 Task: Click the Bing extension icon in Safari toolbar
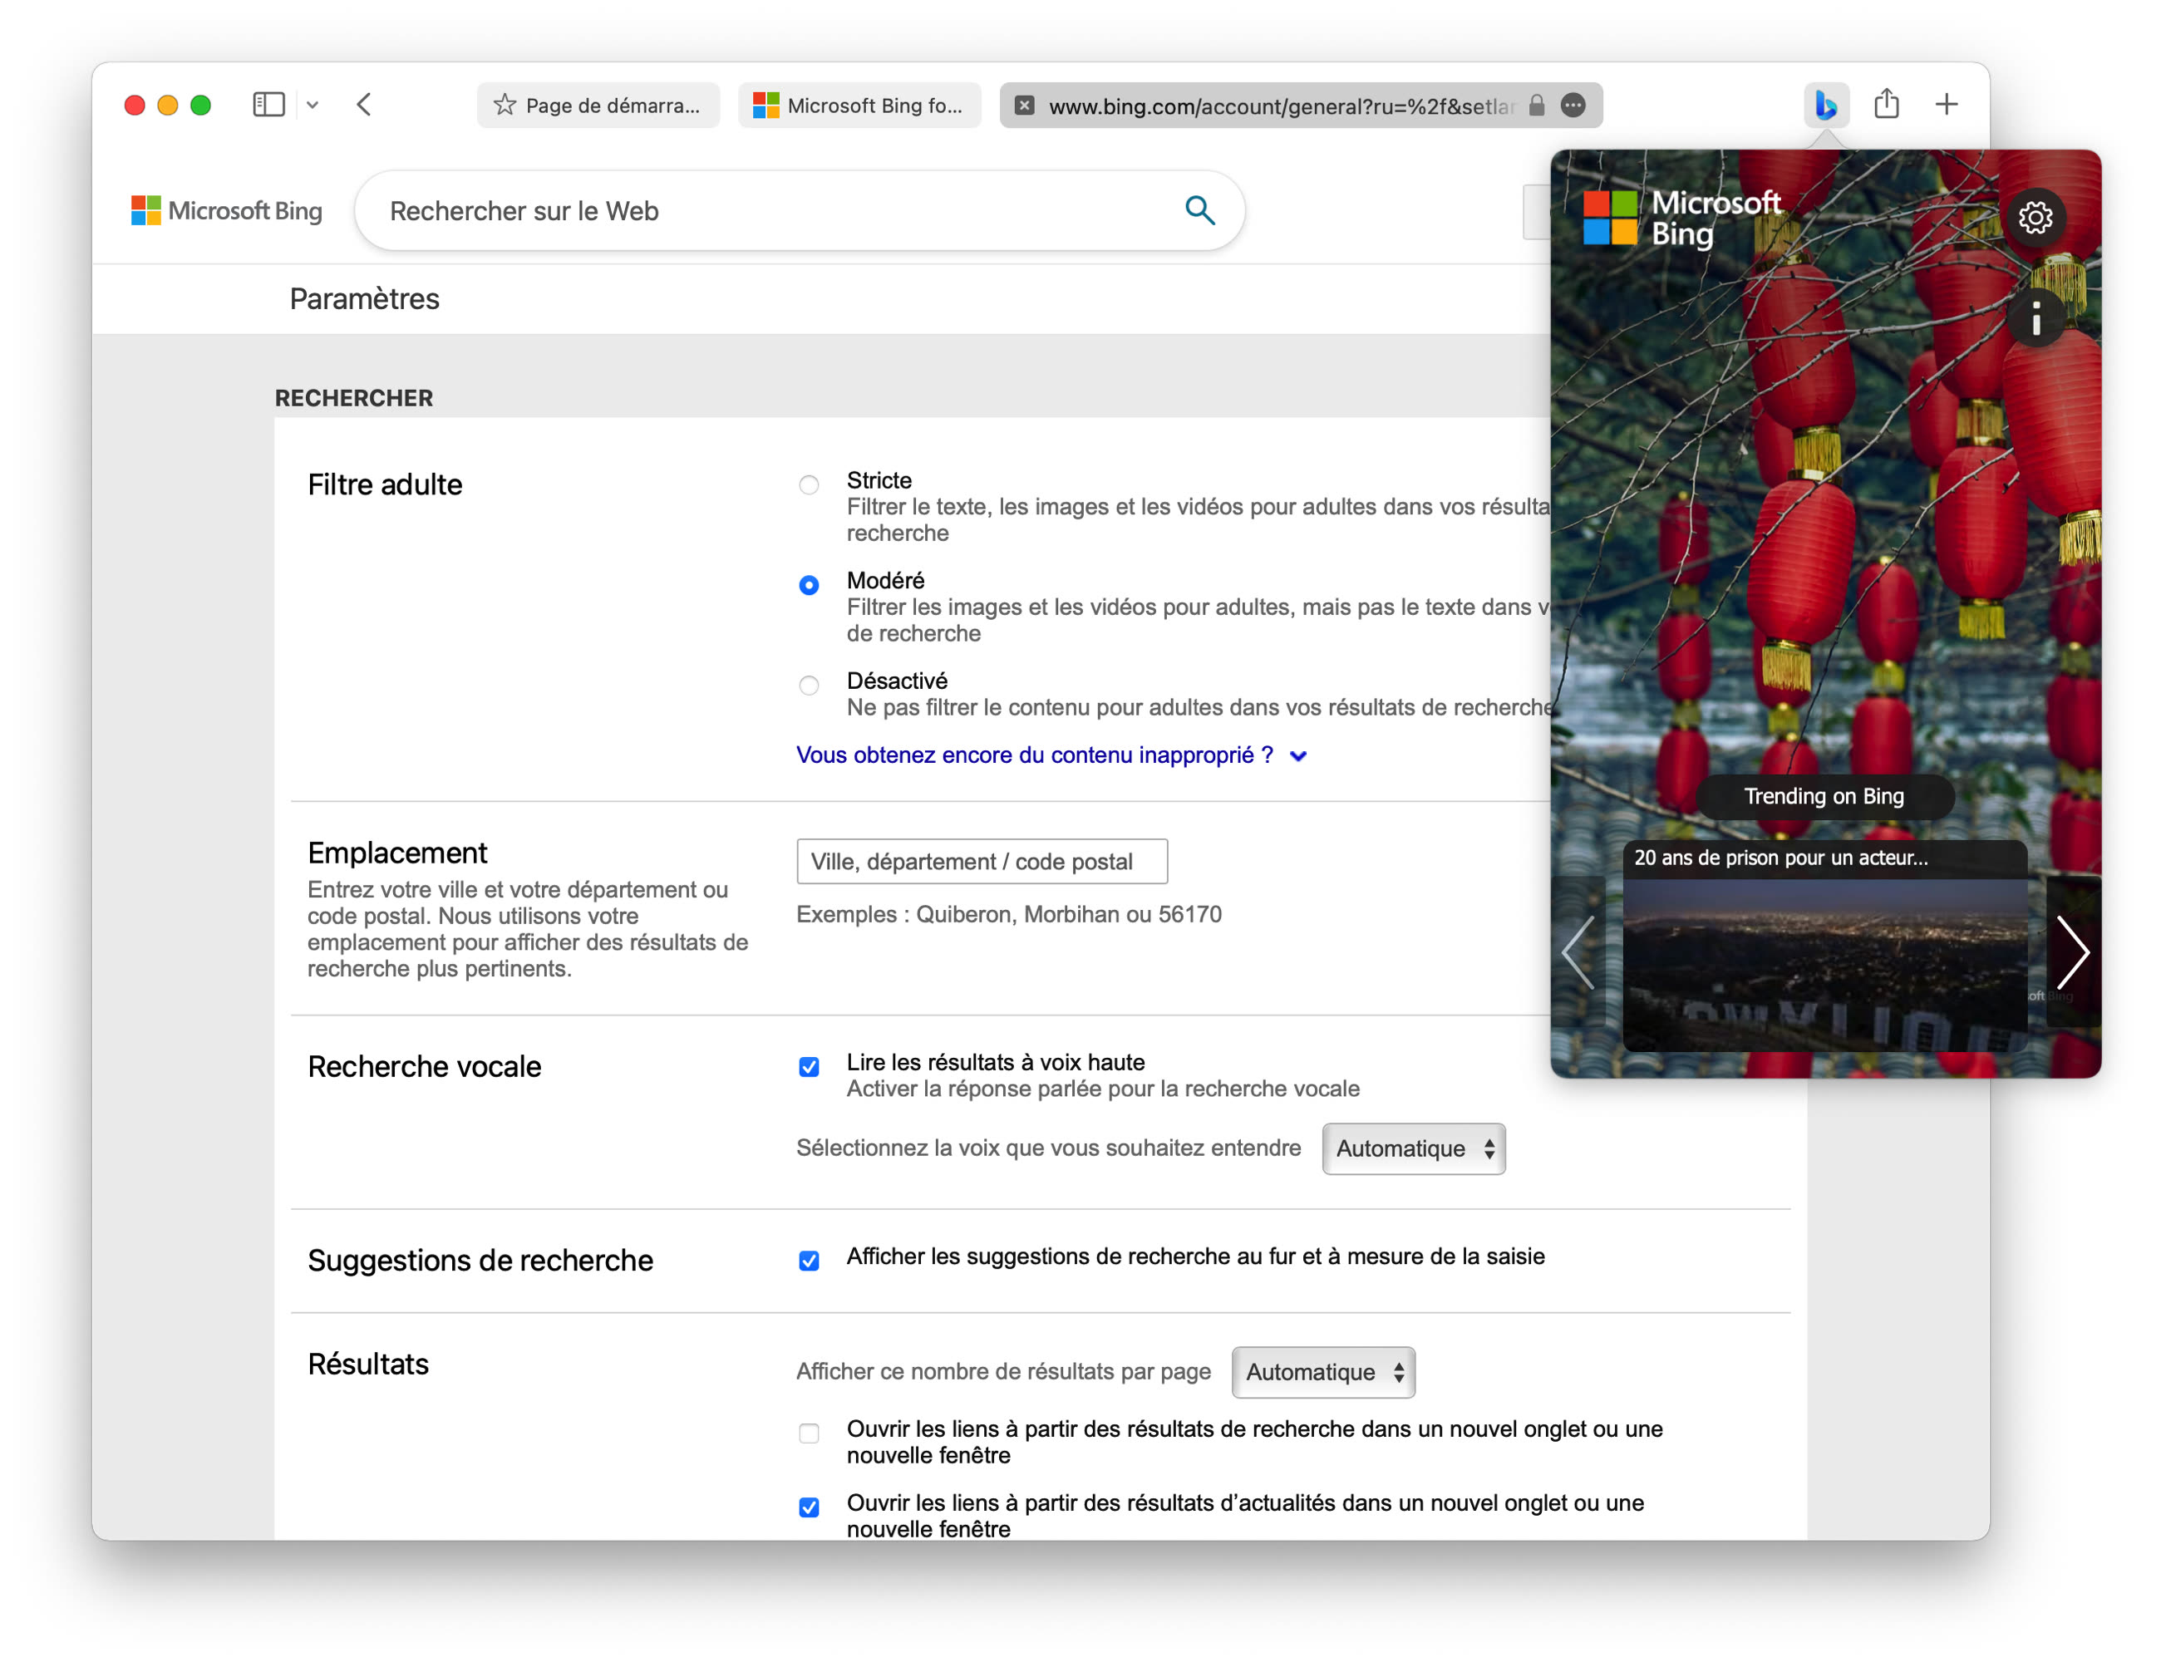[x=1825, y=104]
